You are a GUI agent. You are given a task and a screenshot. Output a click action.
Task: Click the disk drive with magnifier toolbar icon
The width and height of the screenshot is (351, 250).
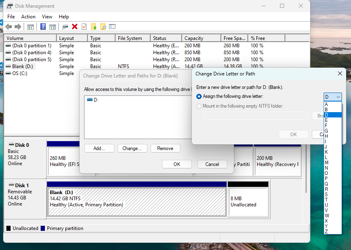[65, 27]
